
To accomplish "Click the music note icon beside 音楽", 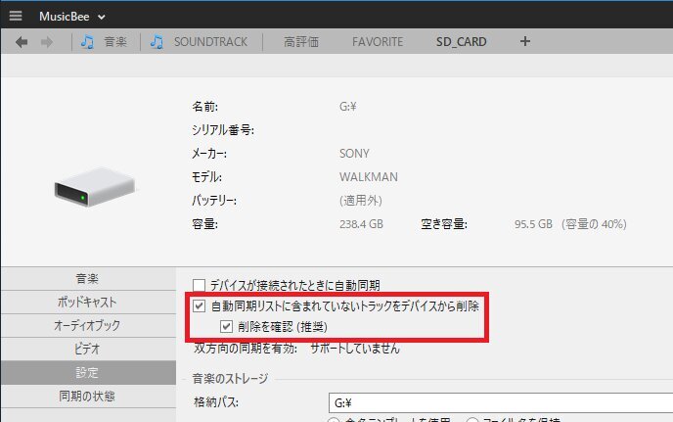I will tap(87, 42).
